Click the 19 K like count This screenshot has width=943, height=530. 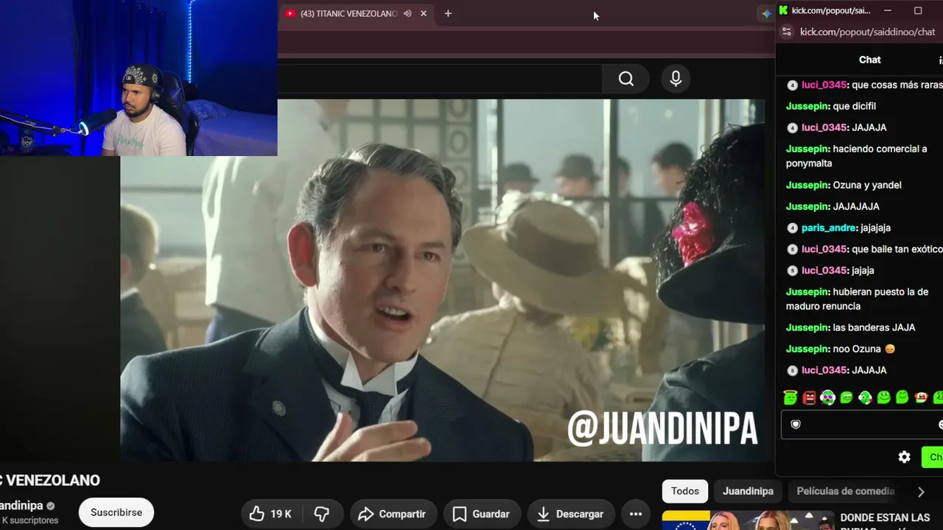tap(281, 514)
